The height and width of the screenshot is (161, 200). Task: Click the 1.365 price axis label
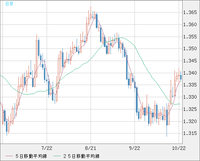pos(190,13)
